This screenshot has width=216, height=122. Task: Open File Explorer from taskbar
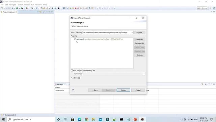point(93,119)
